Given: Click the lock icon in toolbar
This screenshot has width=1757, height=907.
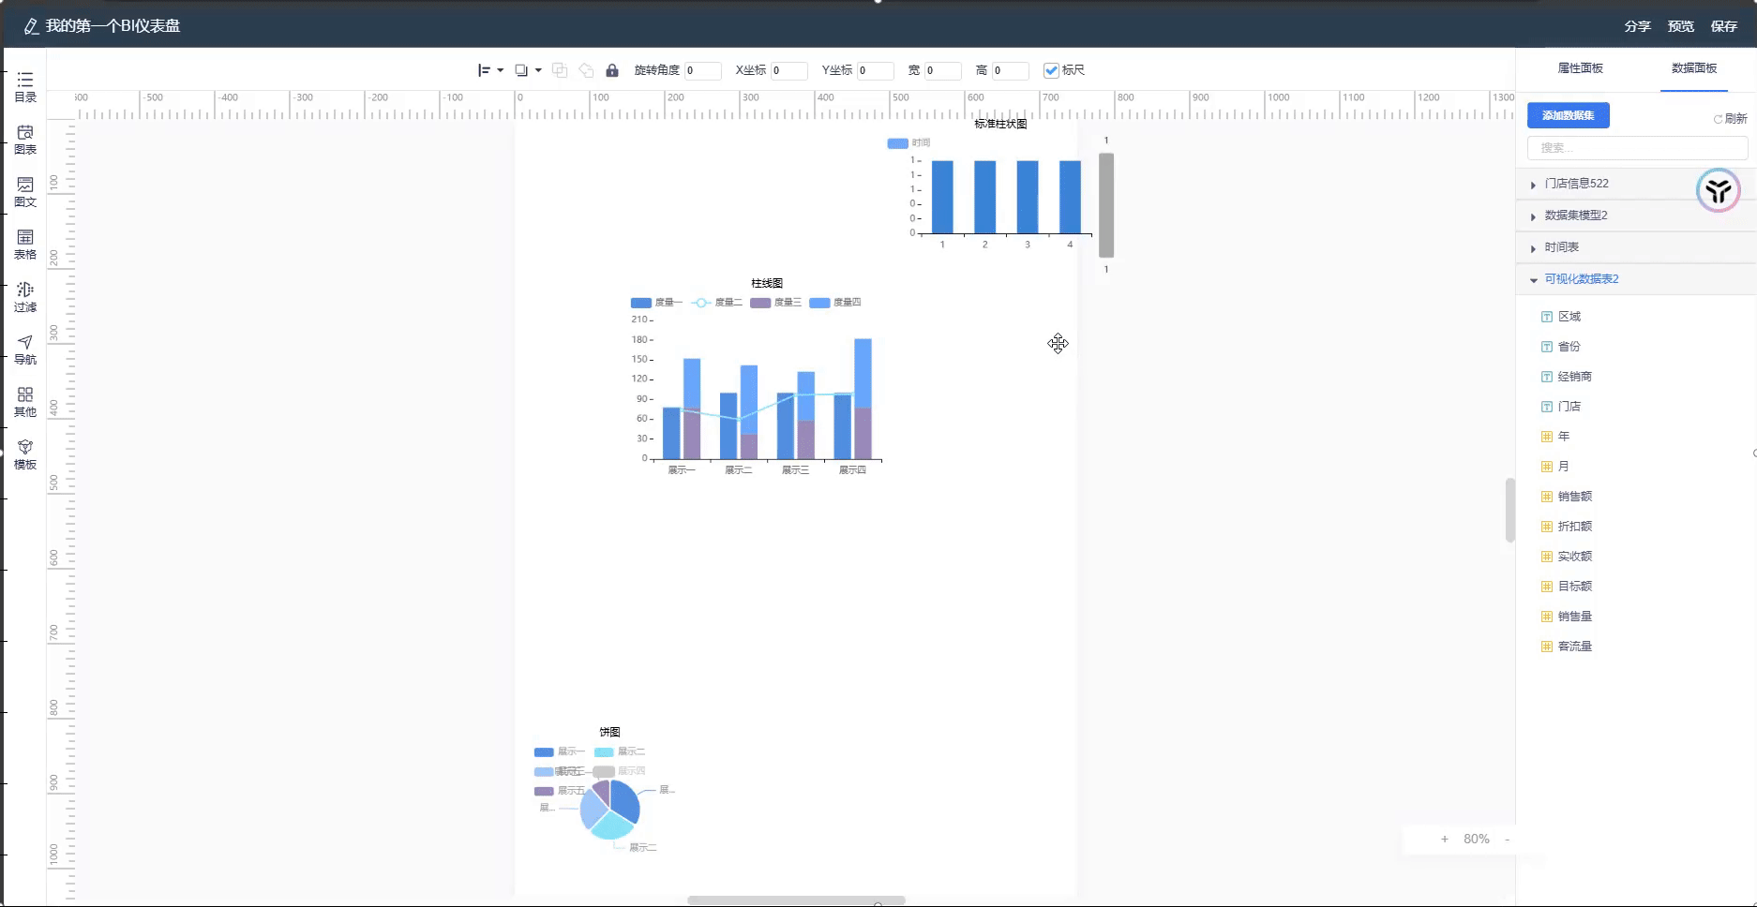Looking at the screenshot, I should [612, 70].
